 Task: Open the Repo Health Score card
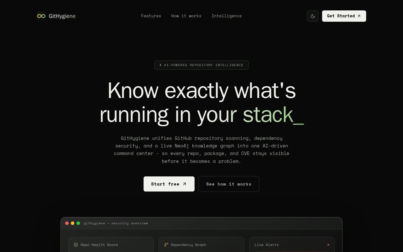click(x=111, y=244)
